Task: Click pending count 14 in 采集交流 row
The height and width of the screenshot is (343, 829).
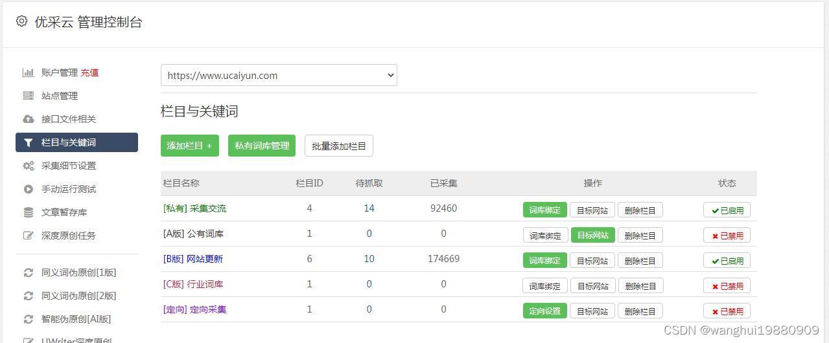Action: pyautogui.click(x=369, y=208)
